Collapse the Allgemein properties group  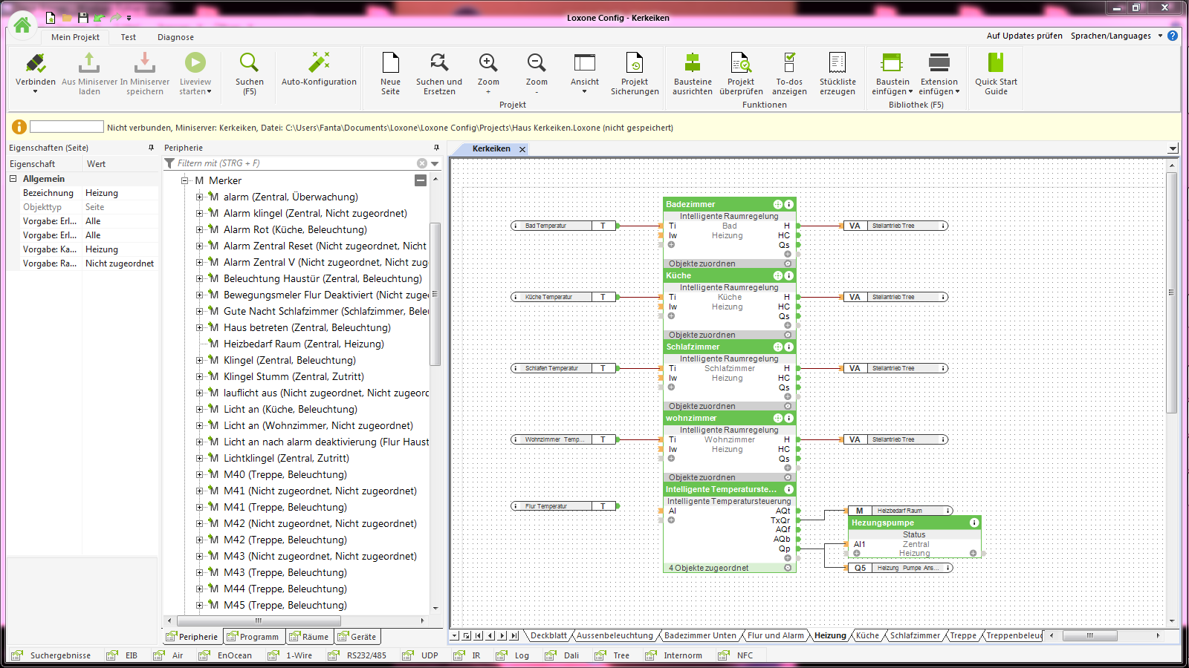coord(13,179)
